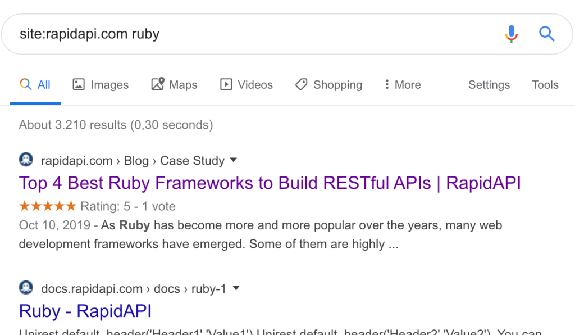Click the magnifying glass search icon
The image size is (575, 335).
tap(546, 34)
